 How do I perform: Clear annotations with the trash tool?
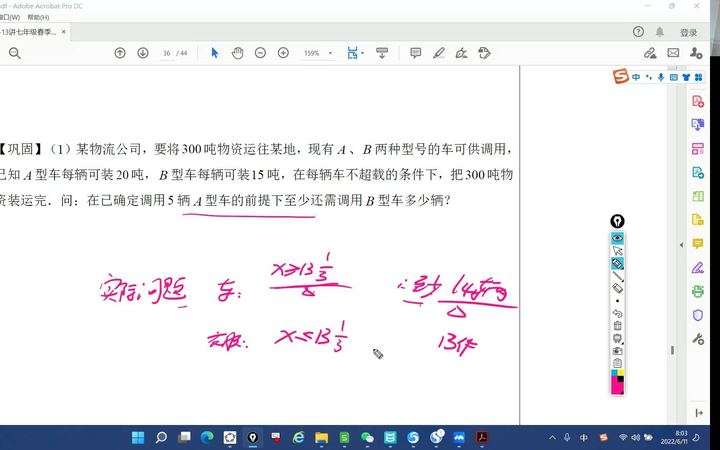tap(617, 325)
